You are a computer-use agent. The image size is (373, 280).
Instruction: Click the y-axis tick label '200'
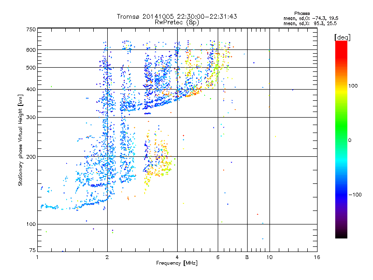click(31, 157)
